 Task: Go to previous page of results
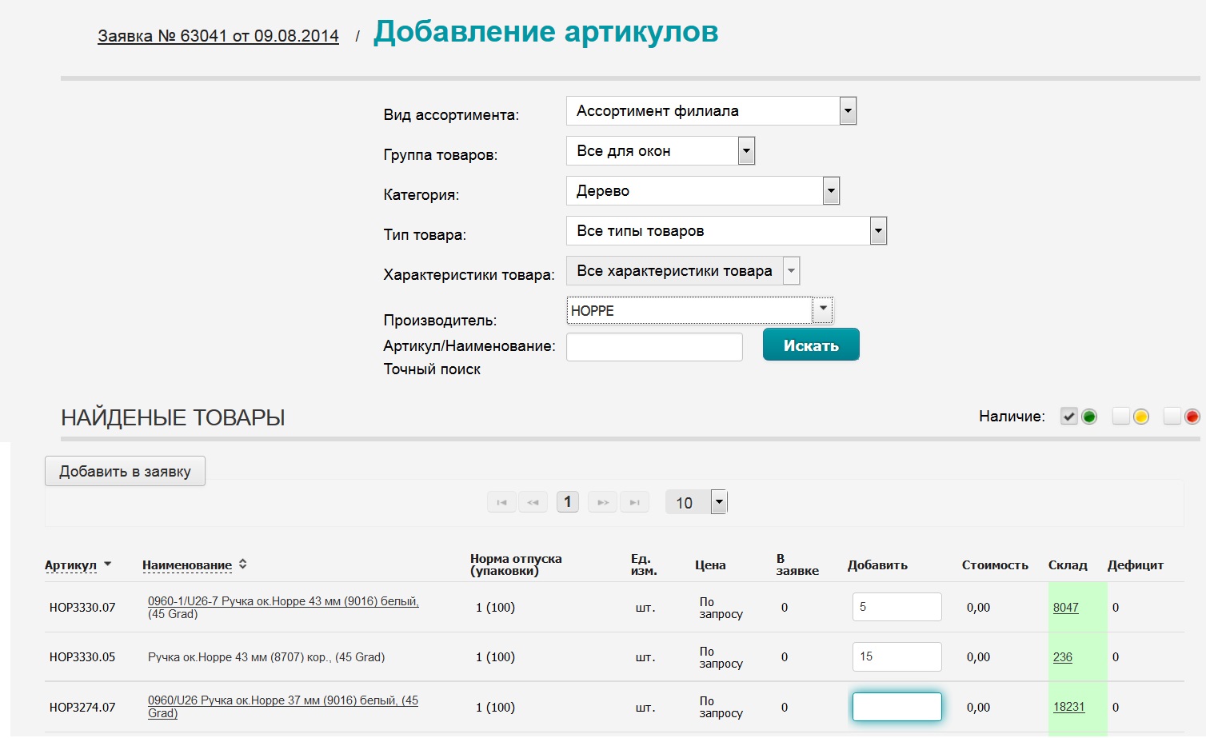tap(533, 502)
